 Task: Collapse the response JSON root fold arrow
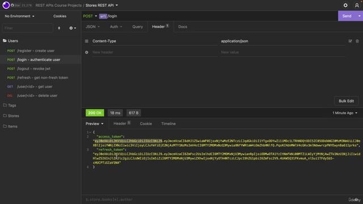coord(90,132)
